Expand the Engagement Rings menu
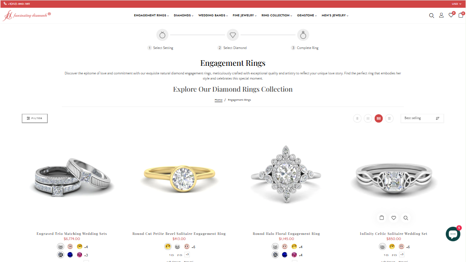466x262 pixels. pos(151,15)
